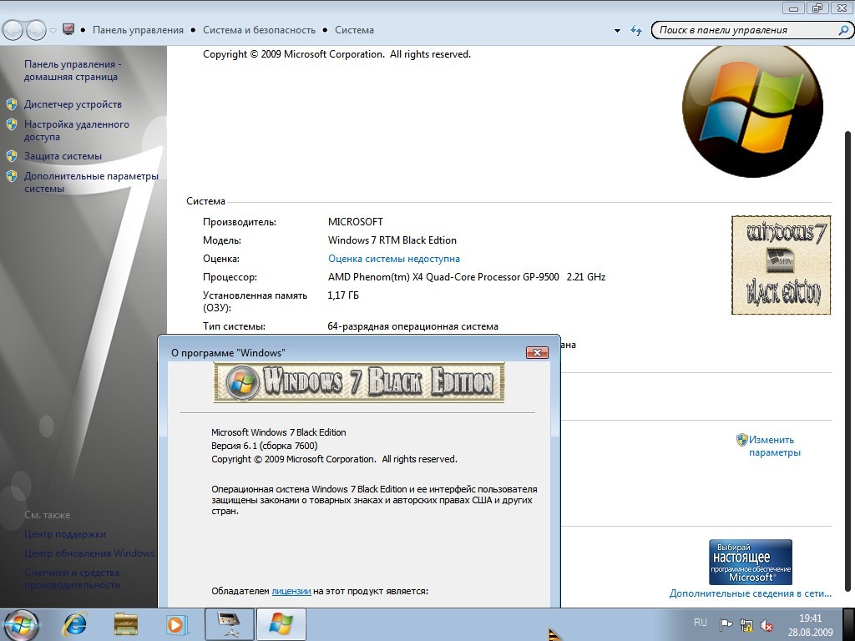This screenshot has width=855, height=641.
Task: Click shield icon beside Защита системы
Action: click(12, 156)
